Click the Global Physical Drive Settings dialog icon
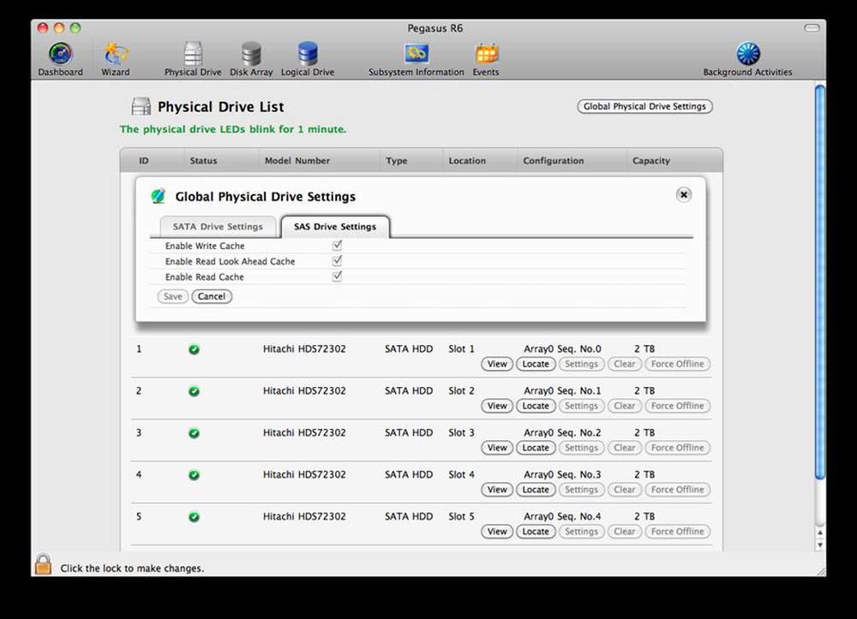Screen dimensions: 857x619 [158, 196]
